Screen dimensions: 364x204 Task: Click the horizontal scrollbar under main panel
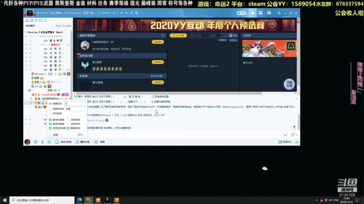point(169,93)
